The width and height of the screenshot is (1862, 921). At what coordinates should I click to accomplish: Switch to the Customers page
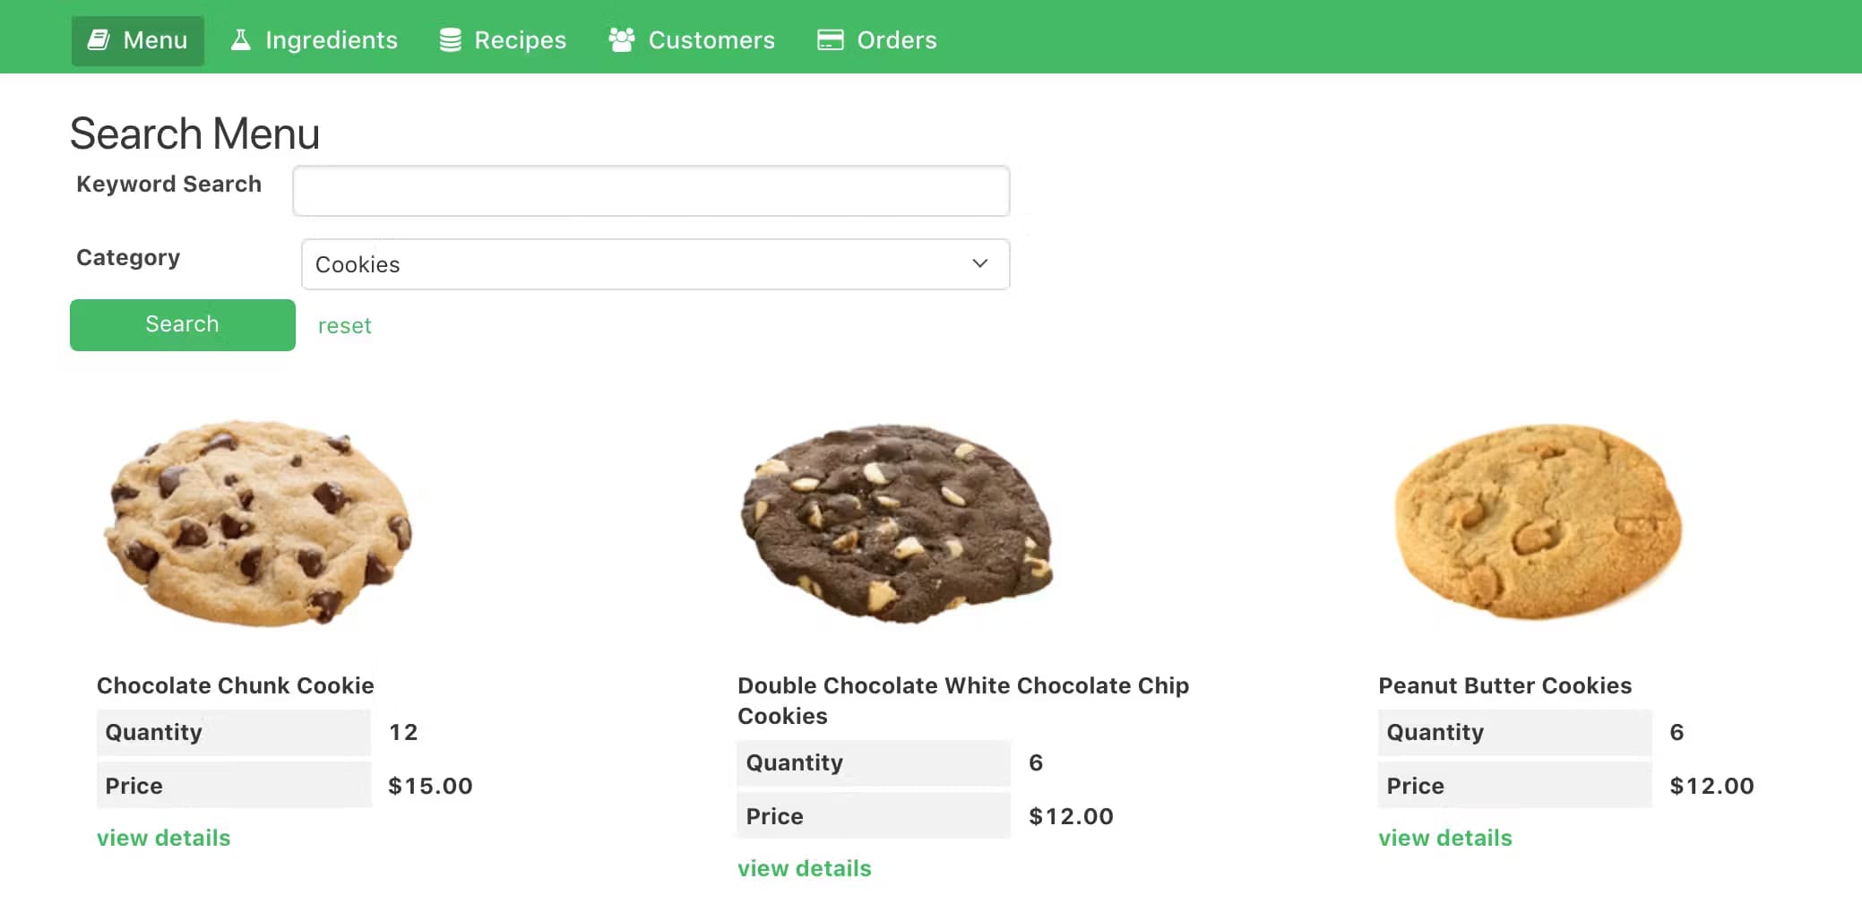(711, 40)
